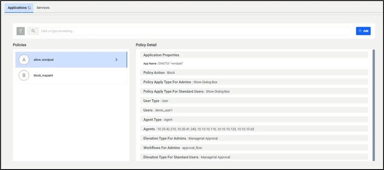Viewport: 384px width, 170px height.
Task: Refresh the Applications tab via circular arrow
Action: coord(29,8)
